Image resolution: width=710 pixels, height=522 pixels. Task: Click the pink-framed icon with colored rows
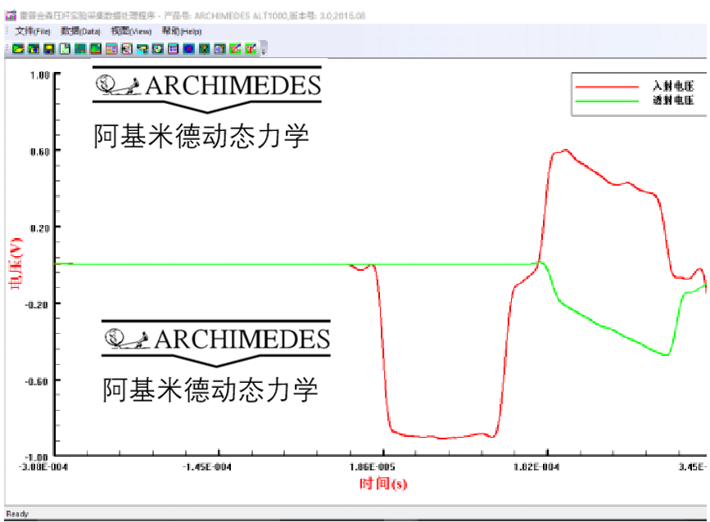pos(111,49)
